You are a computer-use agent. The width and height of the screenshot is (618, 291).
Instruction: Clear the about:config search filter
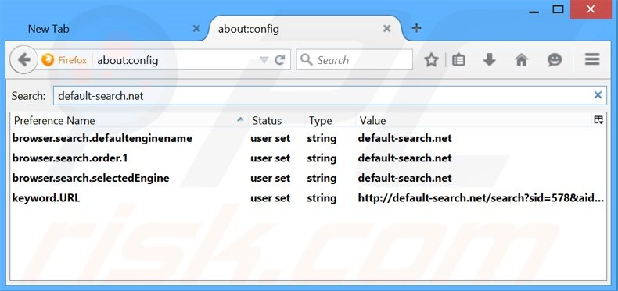click(x=598, y=94)
